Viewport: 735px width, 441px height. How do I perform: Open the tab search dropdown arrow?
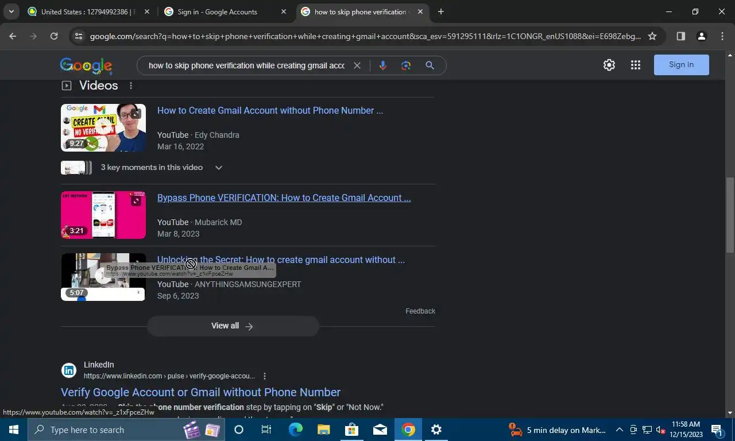[11, 11]
